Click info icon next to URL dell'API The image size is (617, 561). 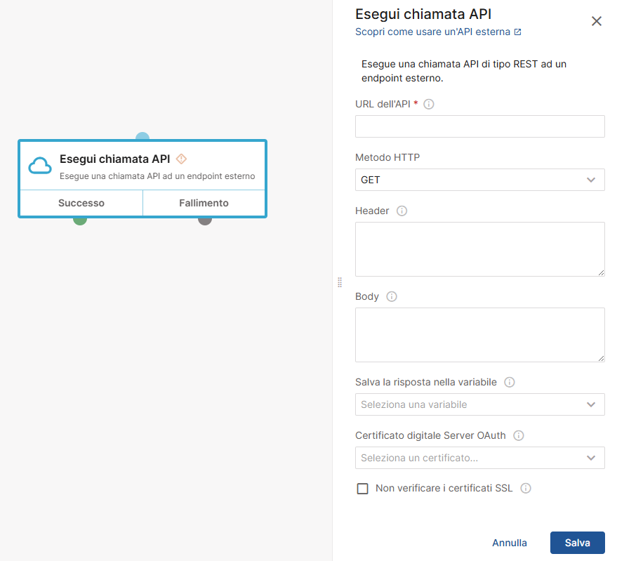coord(429,104)
